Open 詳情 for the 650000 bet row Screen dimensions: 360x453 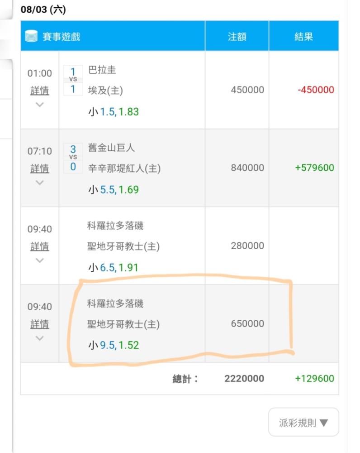(x=40, y=324)
